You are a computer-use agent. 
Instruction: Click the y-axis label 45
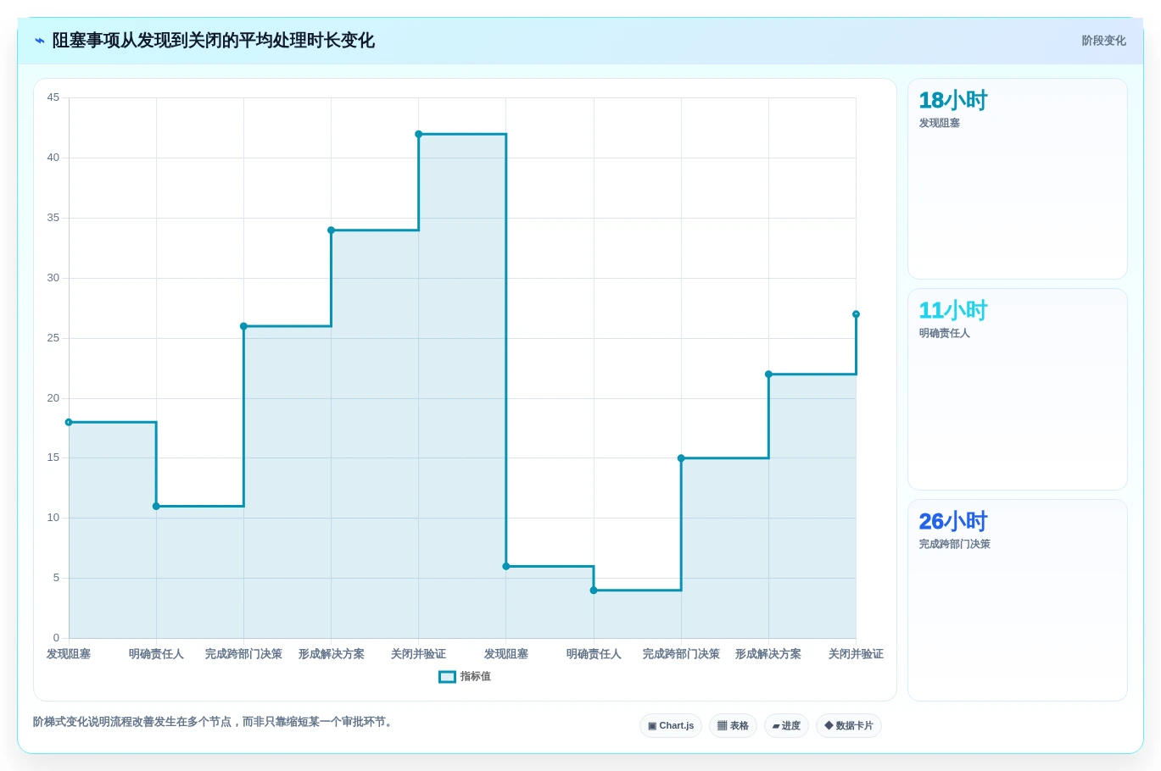tap(53, 97)
